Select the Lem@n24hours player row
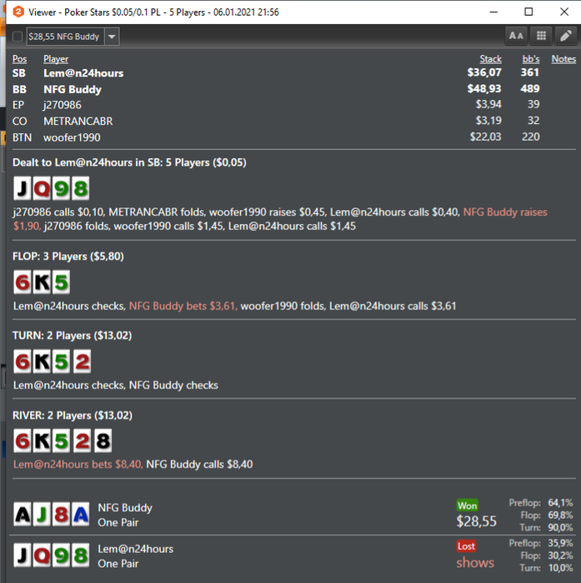581x583 pixels. click(x=294, y=73)
